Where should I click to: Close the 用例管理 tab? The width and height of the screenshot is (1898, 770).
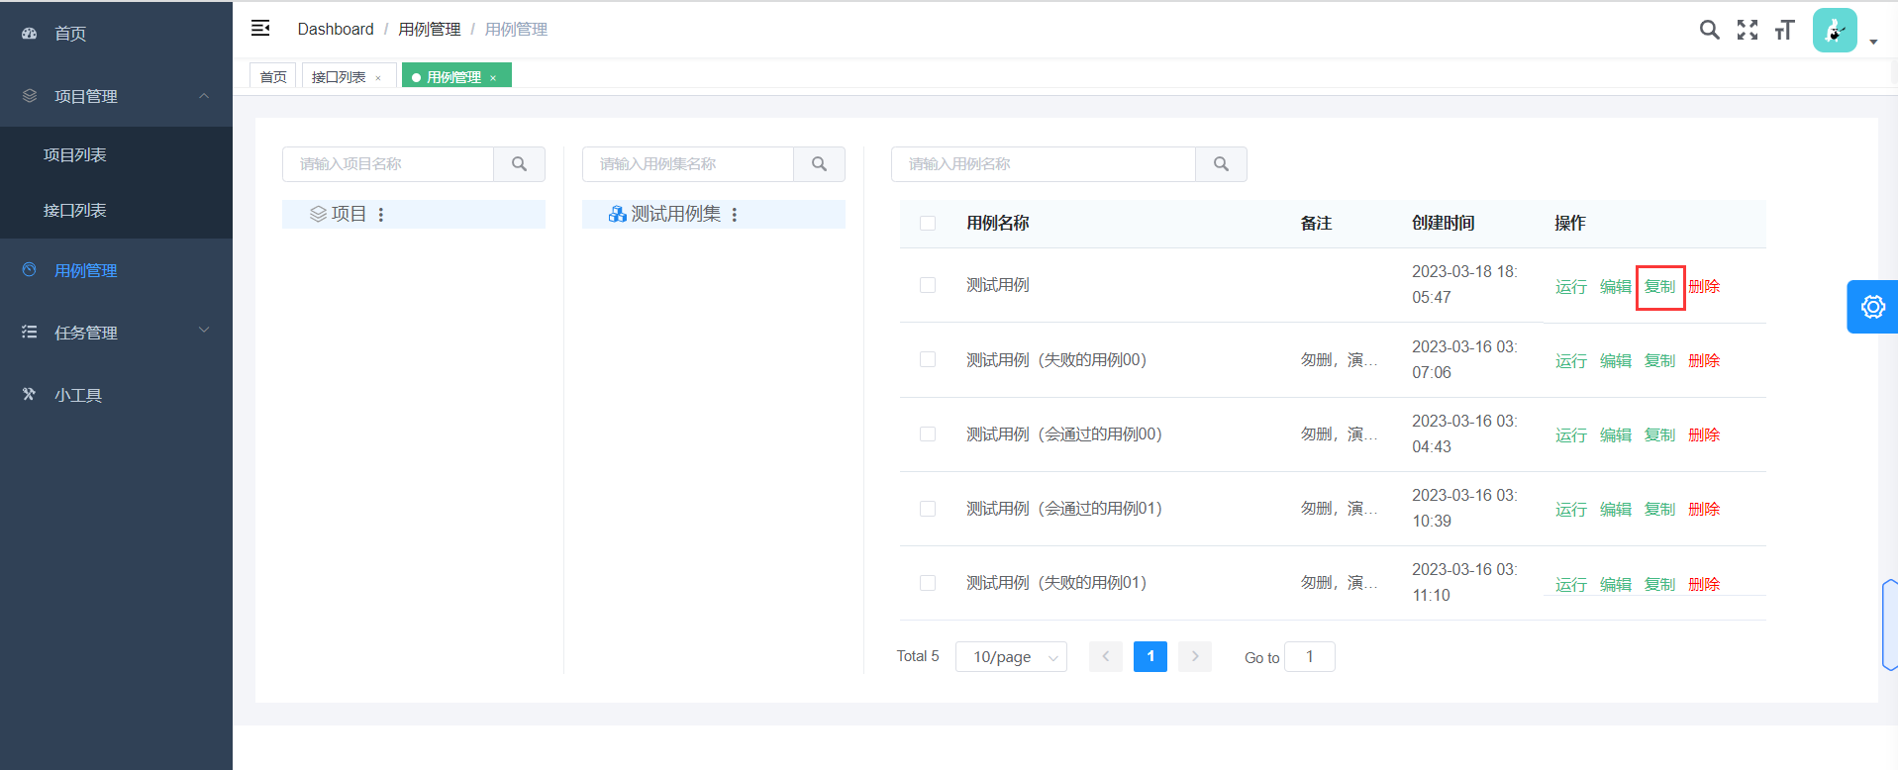pos(493,78)
